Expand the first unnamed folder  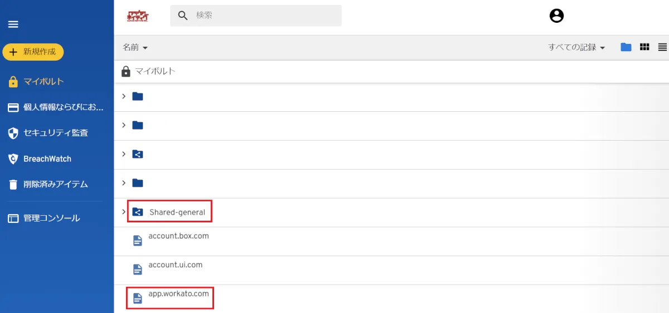pyautogui.click(x=124, y=96)
